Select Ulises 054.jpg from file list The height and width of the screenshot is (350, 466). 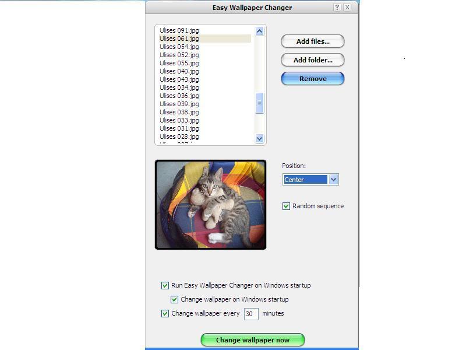(179, 47)
